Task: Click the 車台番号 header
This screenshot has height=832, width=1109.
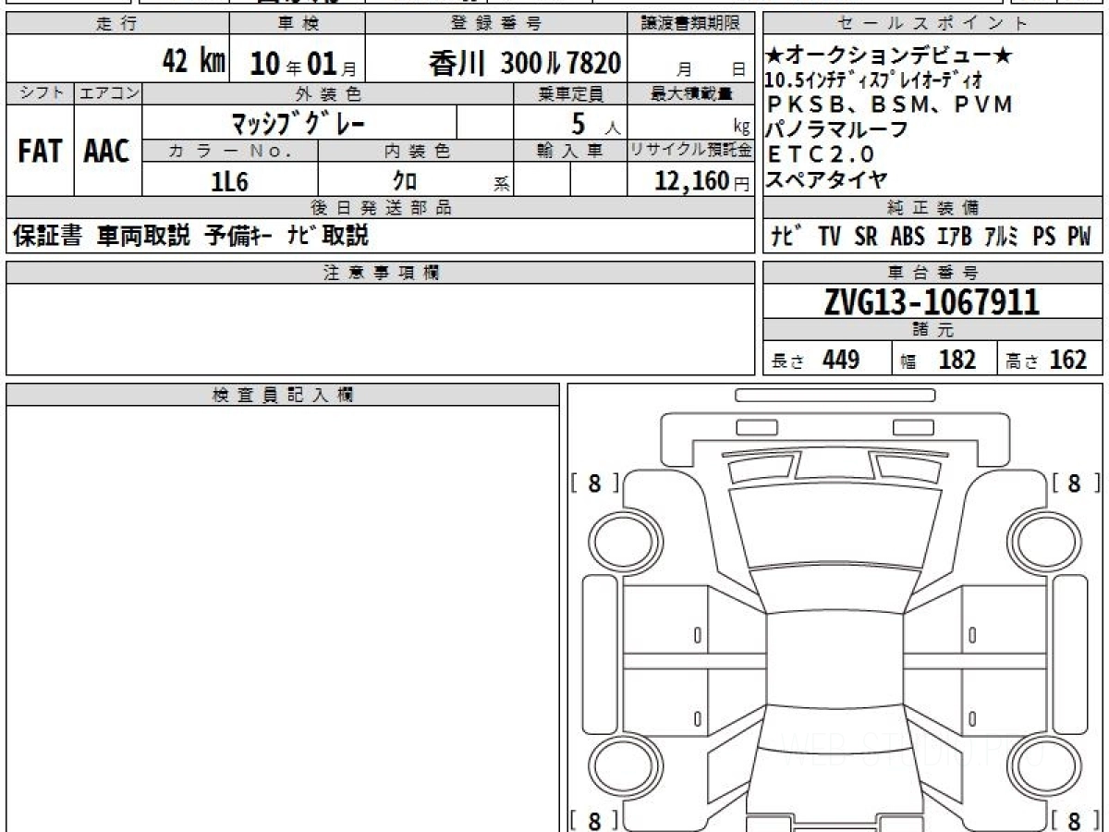Action: [932, 272]
